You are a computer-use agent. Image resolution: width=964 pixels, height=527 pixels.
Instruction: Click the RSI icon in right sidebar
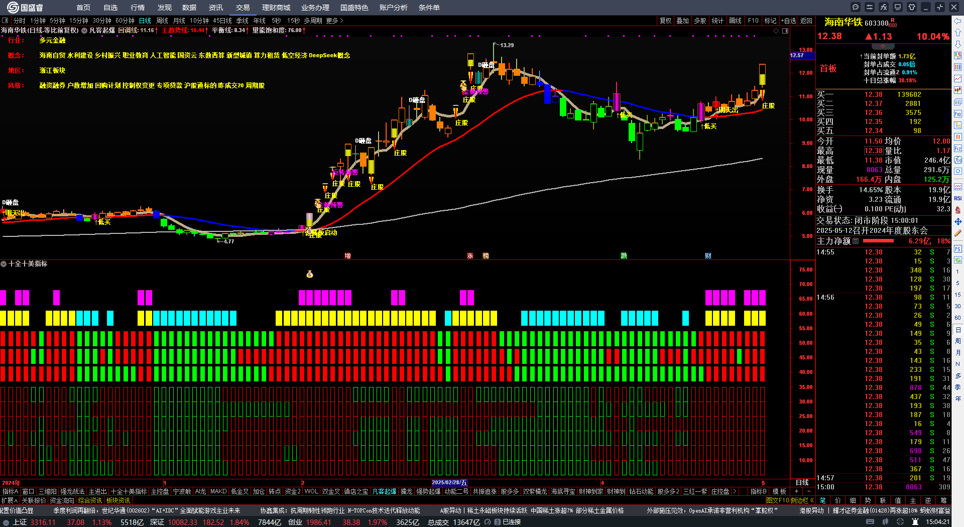click(958, 198)
